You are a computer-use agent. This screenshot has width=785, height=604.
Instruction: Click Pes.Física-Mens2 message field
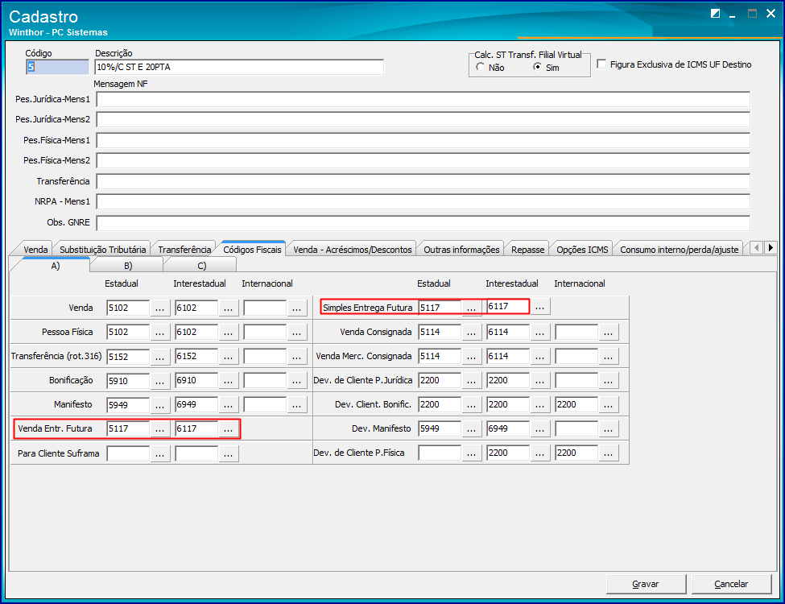click(x=423, y=161)
